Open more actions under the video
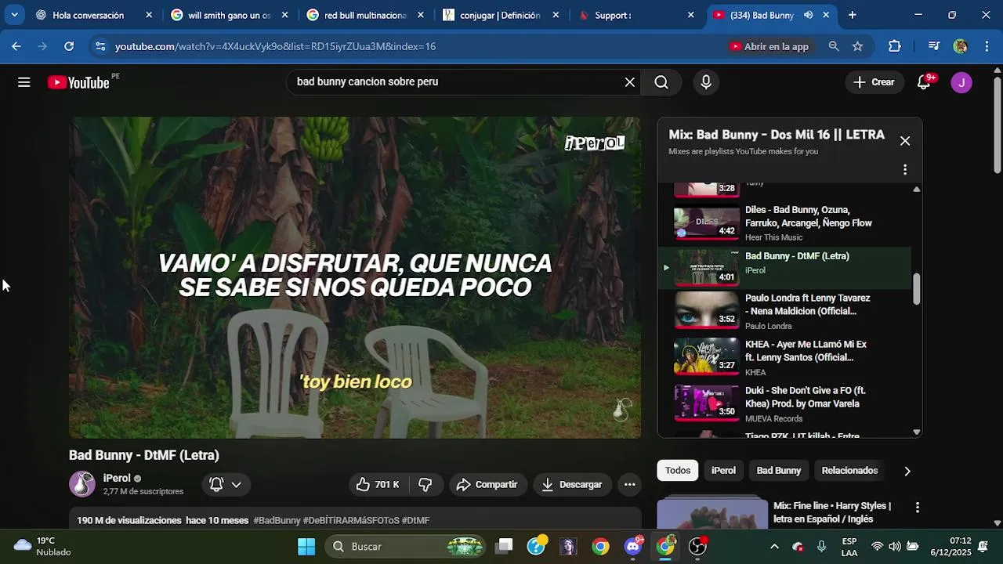Image resolution: width=1003 pixels, height=564 pixels. (629, 485)
